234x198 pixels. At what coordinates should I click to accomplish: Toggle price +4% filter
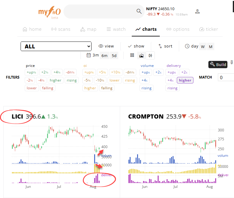click(x=57, y=72)
